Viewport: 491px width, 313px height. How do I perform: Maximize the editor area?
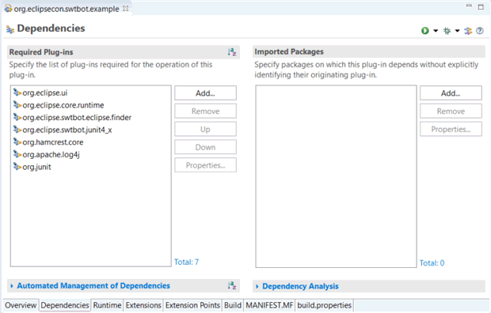point(481,6)
